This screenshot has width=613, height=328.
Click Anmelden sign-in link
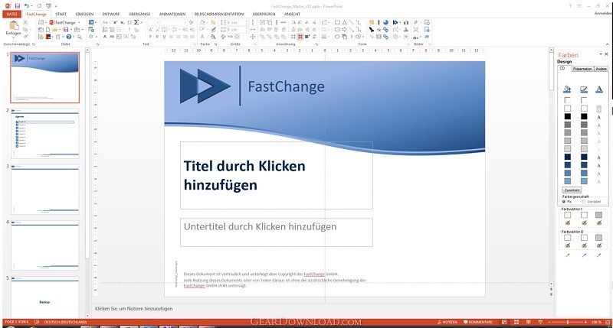tap(603, 13)
